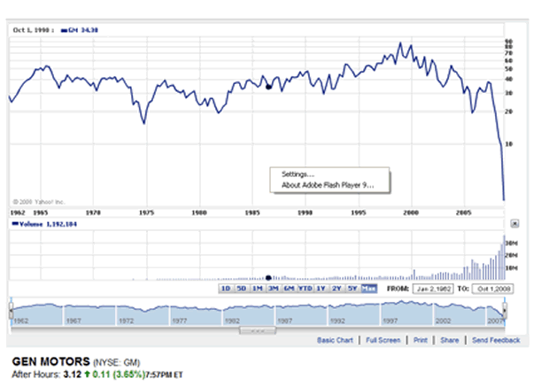Click the 1997 segment in the overview strip
The width and height of the screenshot is (549, 386).
pos(406,315)
